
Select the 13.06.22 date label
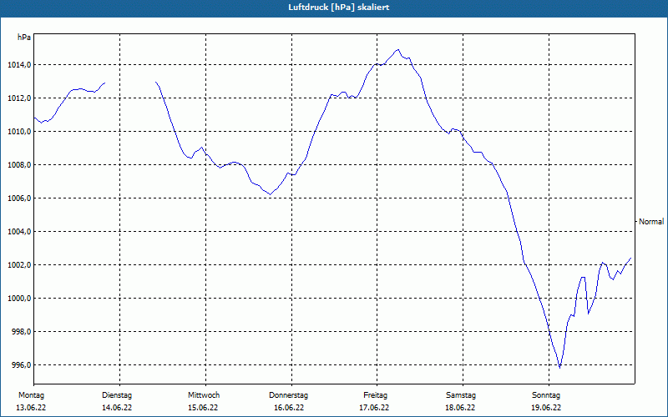click(x=31, y=408)
